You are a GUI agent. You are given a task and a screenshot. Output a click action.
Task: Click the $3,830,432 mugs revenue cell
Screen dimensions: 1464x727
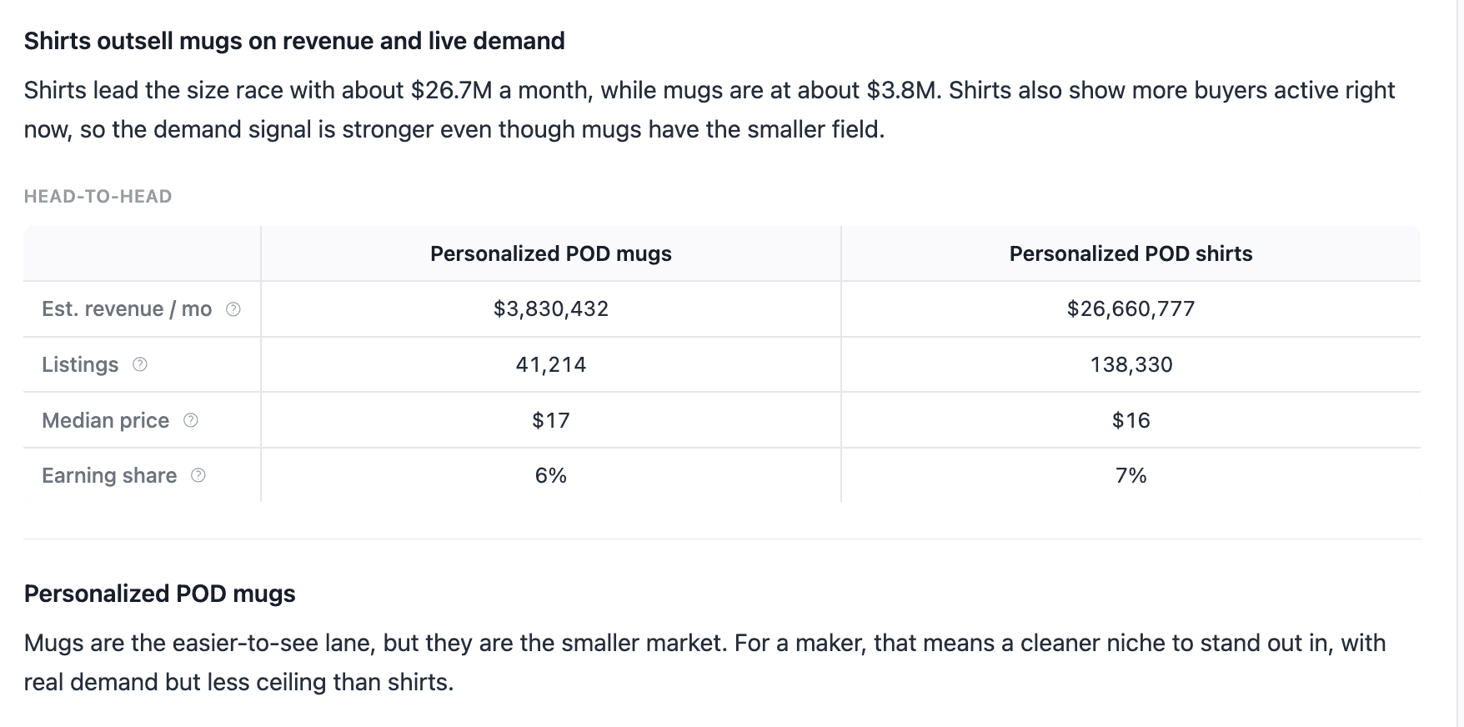pos(551,309)
